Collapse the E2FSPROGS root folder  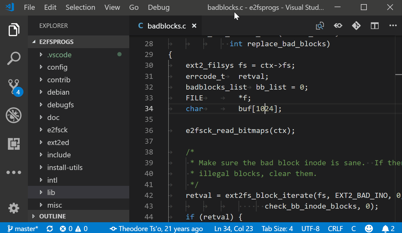pos(79,42)
